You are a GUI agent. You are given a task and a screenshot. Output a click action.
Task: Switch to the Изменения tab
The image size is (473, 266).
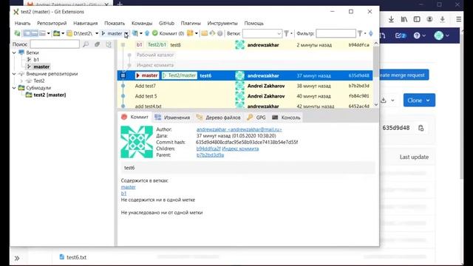coord(172,117)
